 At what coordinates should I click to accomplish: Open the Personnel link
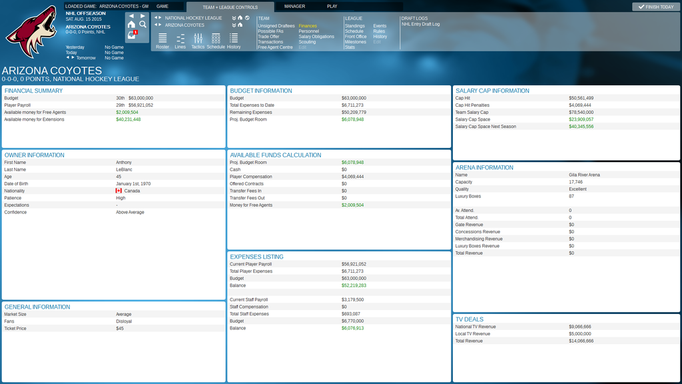click(309, 31)
